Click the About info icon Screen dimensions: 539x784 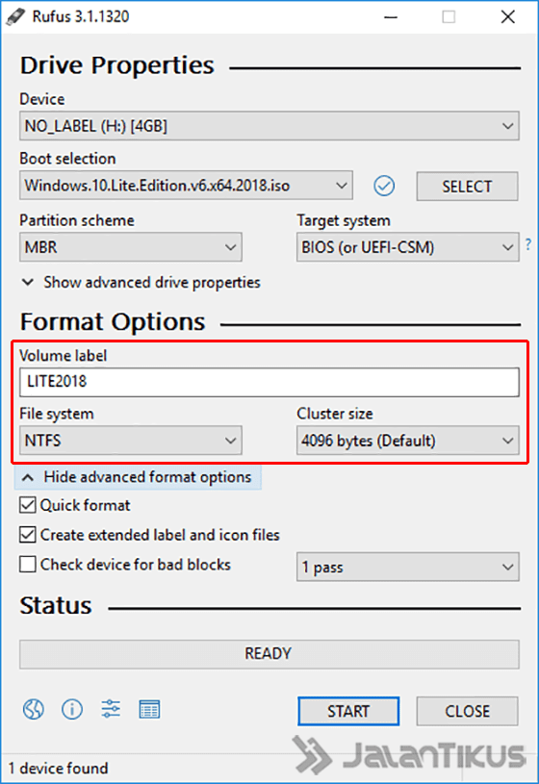[x=72, y=709]
